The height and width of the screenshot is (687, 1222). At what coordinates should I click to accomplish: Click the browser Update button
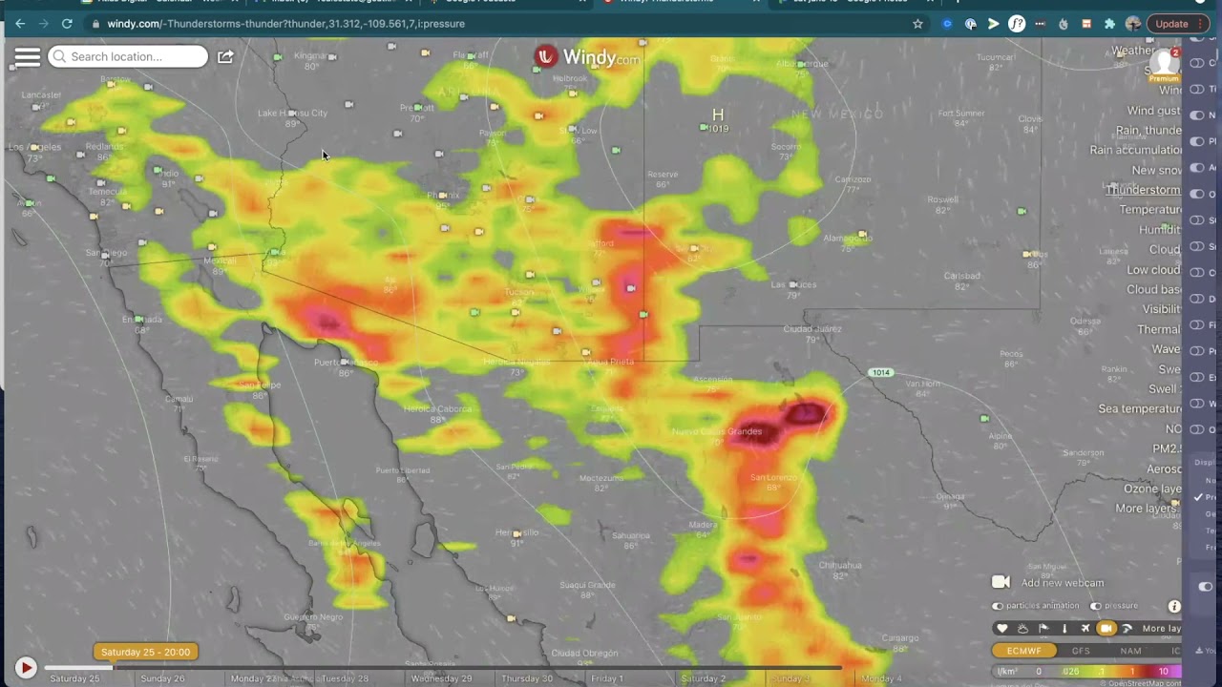coord(1178,24)
